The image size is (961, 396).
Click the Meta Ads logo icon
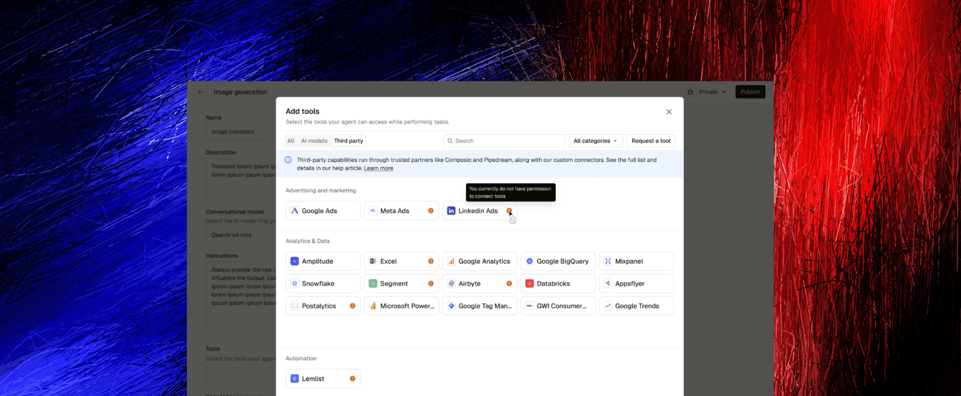(373, 211)
